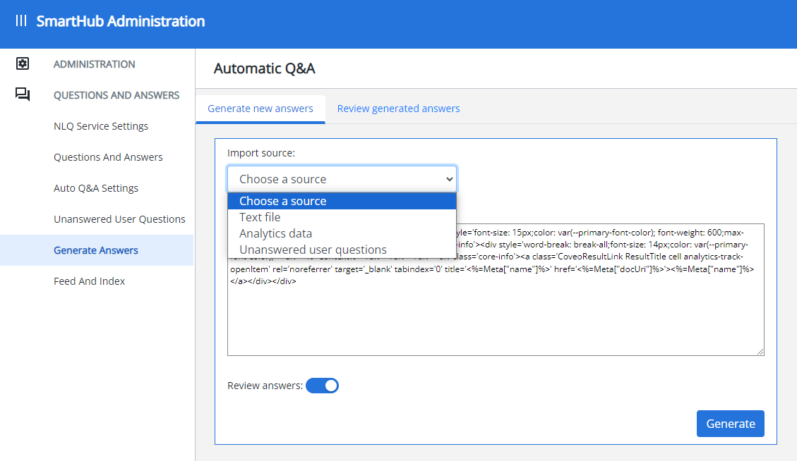Expand the ADMINISTRATION section
This screenshot has width=797, height=461.
95,64
